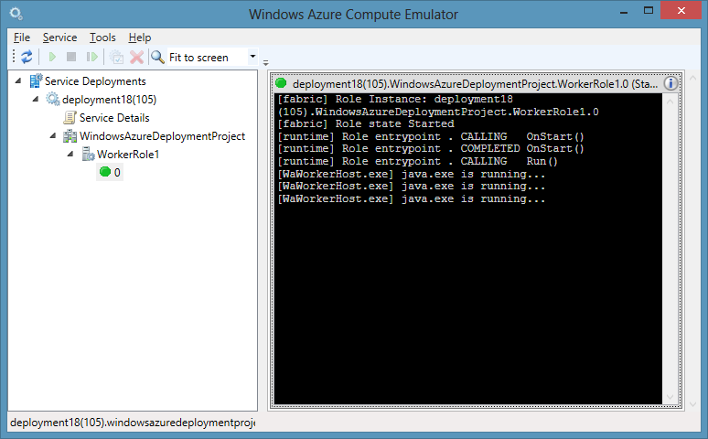Viewport: 708px width, 439px height.
Task: Click the toolbar overflow options arrow
Action: [x=266, y=61]
